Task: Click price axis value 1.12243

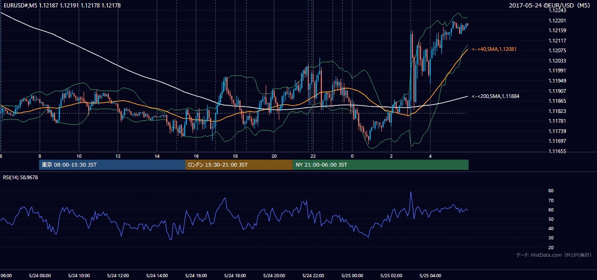Action: point(557,10)
